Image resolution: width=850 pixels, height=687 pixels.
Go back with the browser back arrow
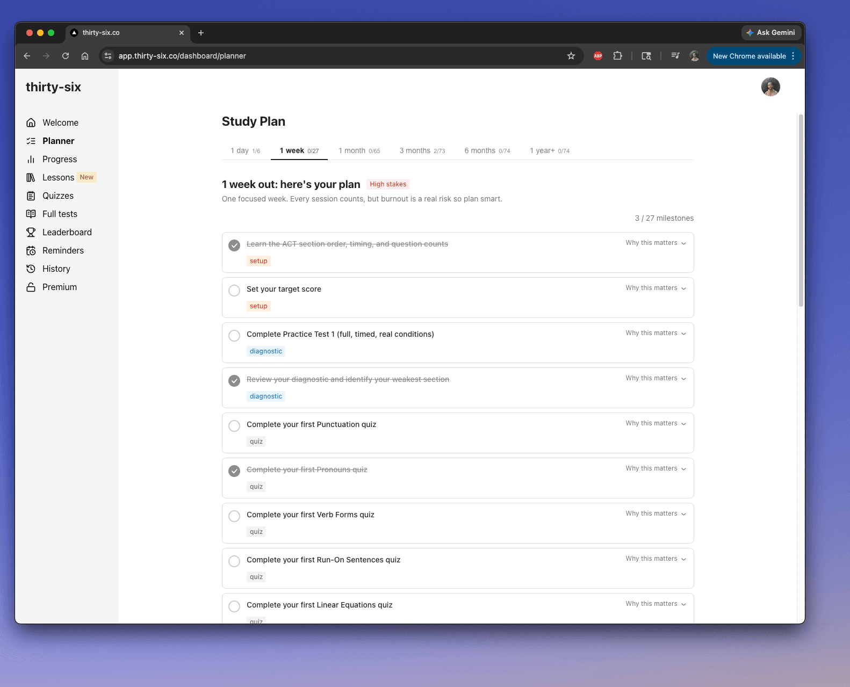[27, 56]
